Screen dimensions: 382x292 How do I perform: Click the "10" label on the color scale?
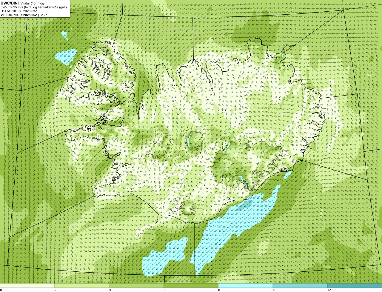tap(274, 290)
